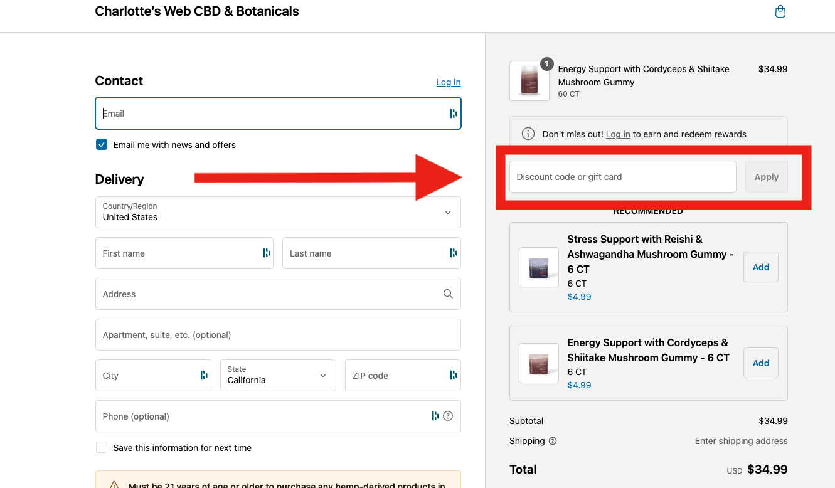Focus the Address field
Screen dimensions: 835x488
point(278,294)
